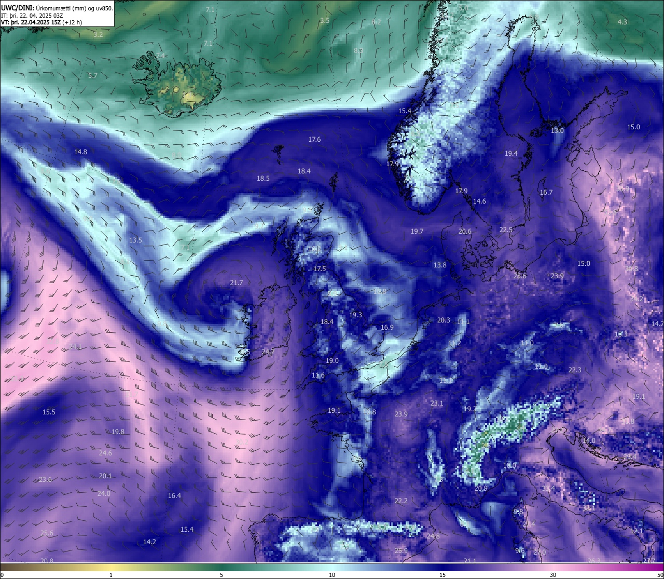The height and width of the screenshot is (579, 664).
Task: Click the 3.2 value in the top left
Action: (98, 34)
